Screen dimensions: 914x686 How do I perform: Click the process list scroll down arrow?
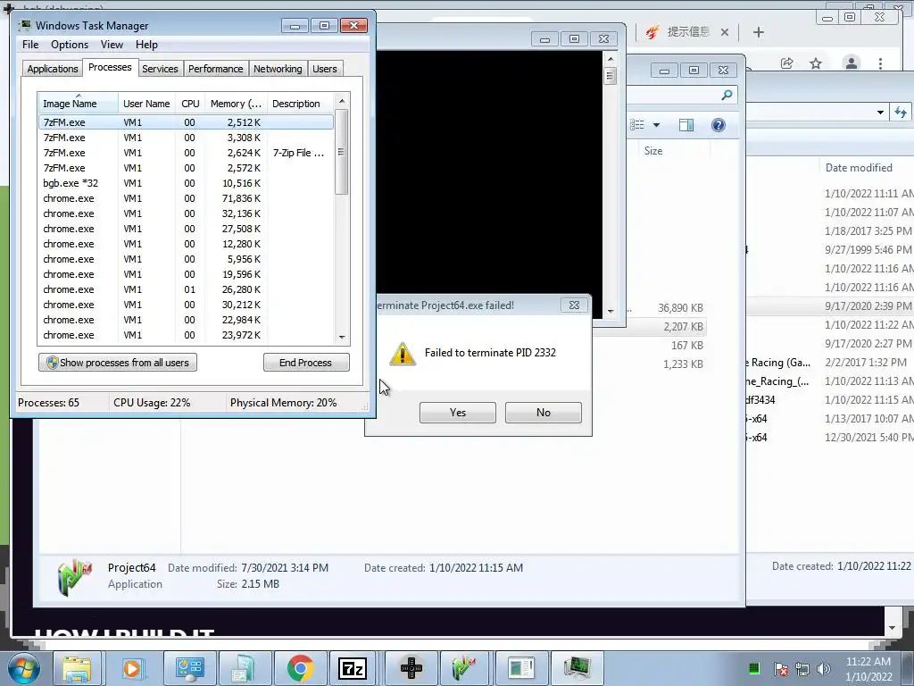(x=342, y=337)
